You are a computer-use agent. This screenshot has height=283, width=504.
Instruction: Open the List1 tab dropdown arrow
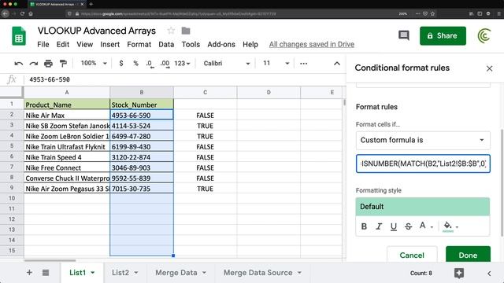click(x=93, y=273)
